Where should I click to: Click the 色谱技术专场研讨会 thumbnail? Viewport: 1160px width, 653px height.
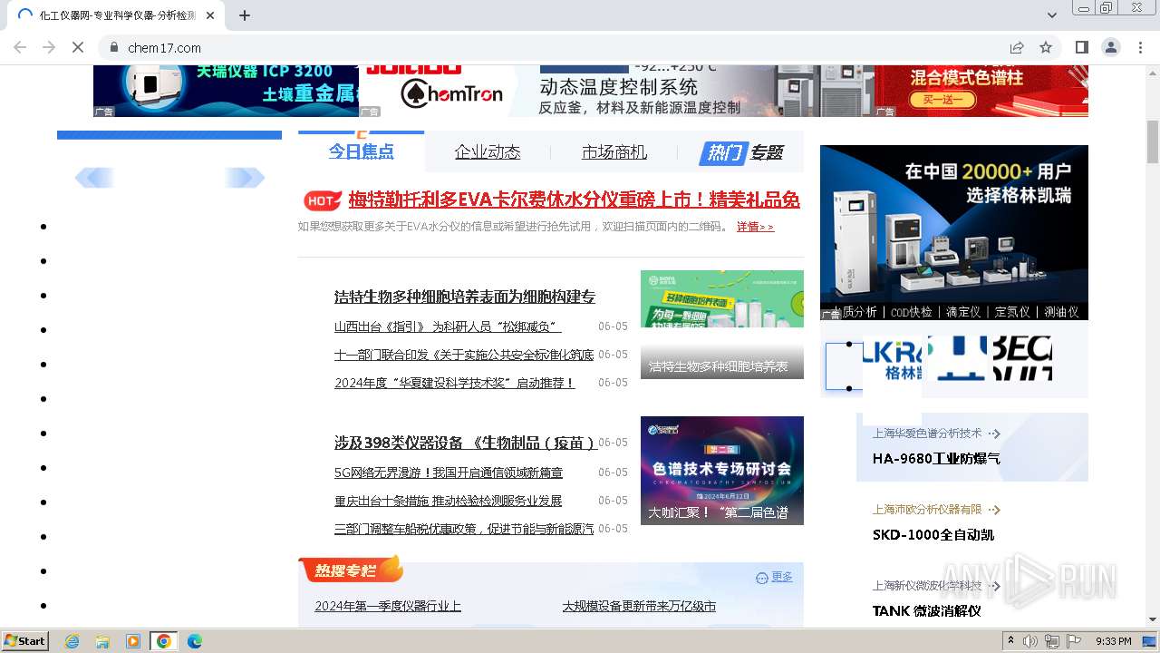(721, 470)
